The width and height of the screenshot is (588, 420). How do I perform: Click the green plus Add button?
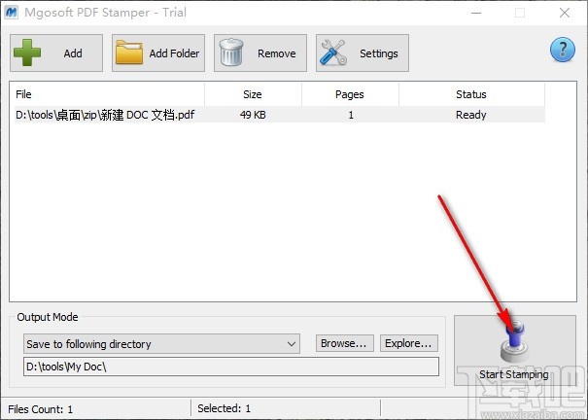point(56,52)
